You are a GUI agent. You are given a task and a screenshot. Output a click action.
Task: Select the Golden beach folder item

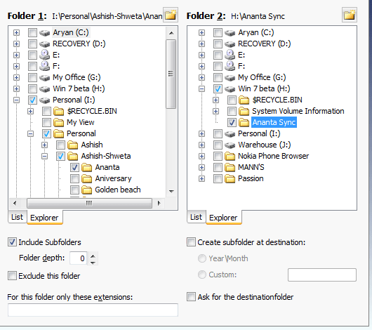tap(118, 190)
